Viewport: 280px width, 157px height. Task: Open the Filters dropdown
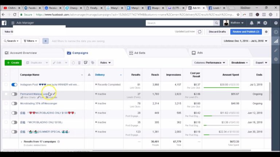click(30, 41)
